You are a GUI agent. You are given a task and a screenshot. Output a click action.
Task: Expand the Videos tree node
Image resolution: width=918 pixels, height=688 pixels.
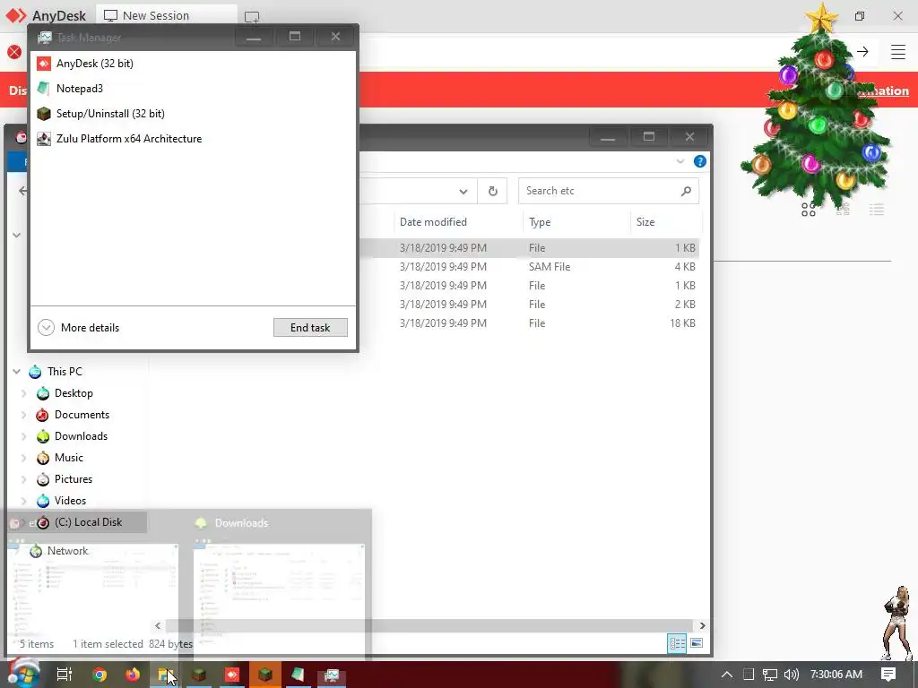tap(24, 501)
